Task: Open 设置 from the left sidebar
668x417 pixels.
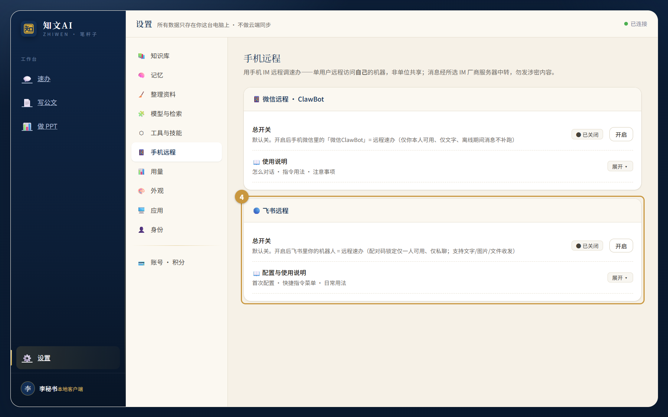Action: point(68,358)
